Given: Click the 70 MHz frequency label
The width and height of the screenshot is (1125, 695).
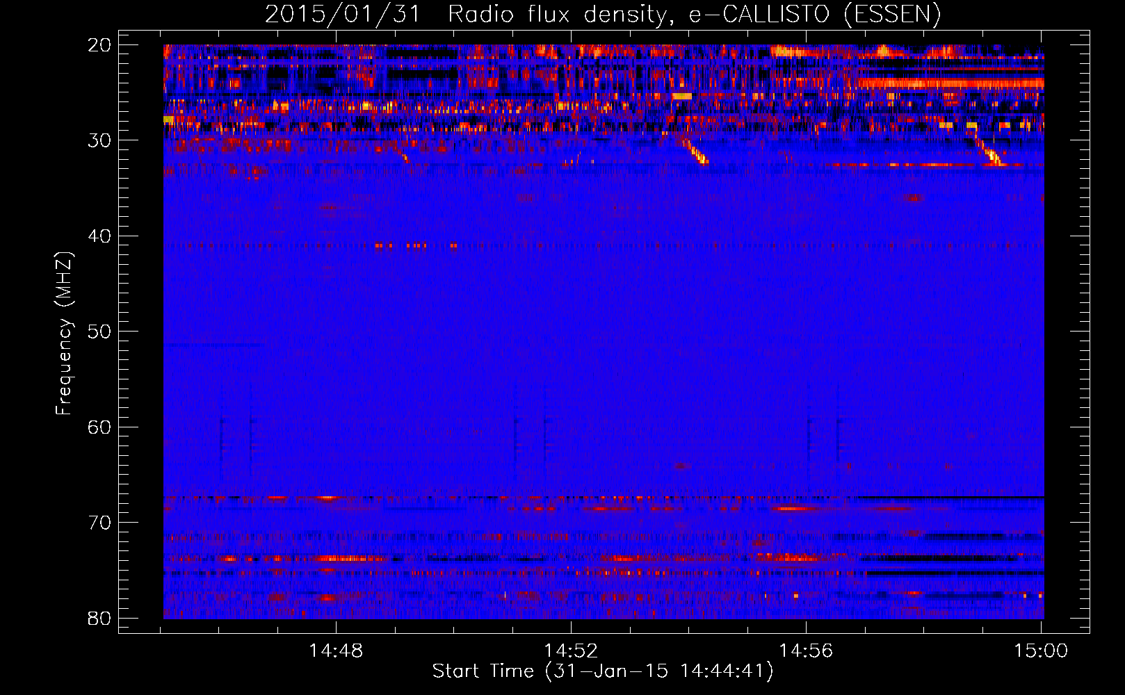Looking at the screenshot, I should [x=99, y=522].
